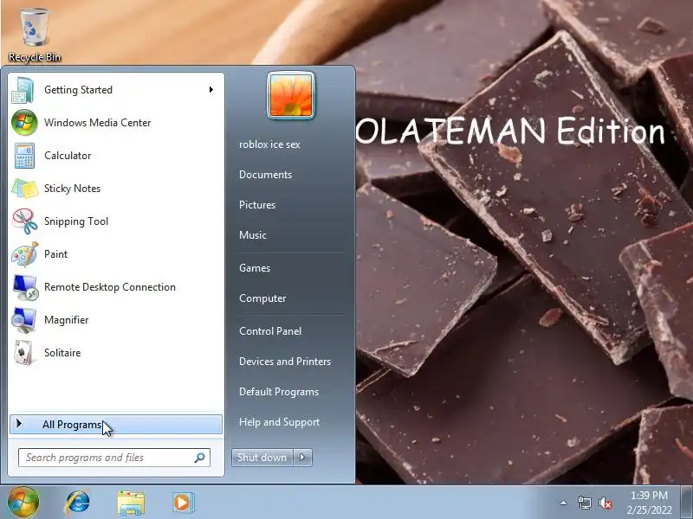
Task: Launch the Solitaire cards icon
Action: (x=23, y=353)
